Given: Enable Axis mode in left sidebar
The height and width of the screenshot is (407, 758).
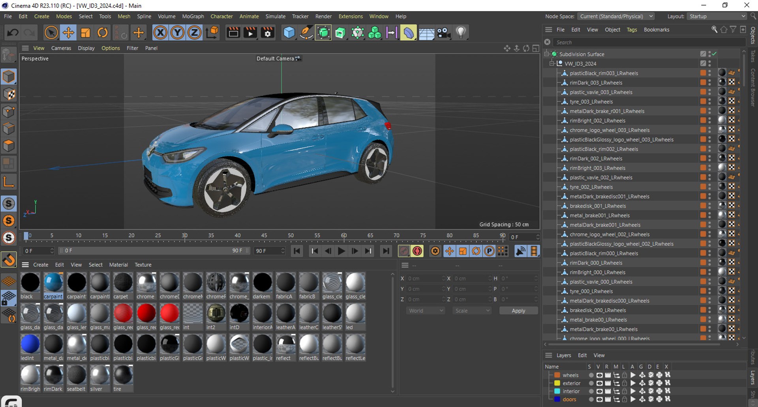Looking at the screenshot, I should tap(9, 181).
